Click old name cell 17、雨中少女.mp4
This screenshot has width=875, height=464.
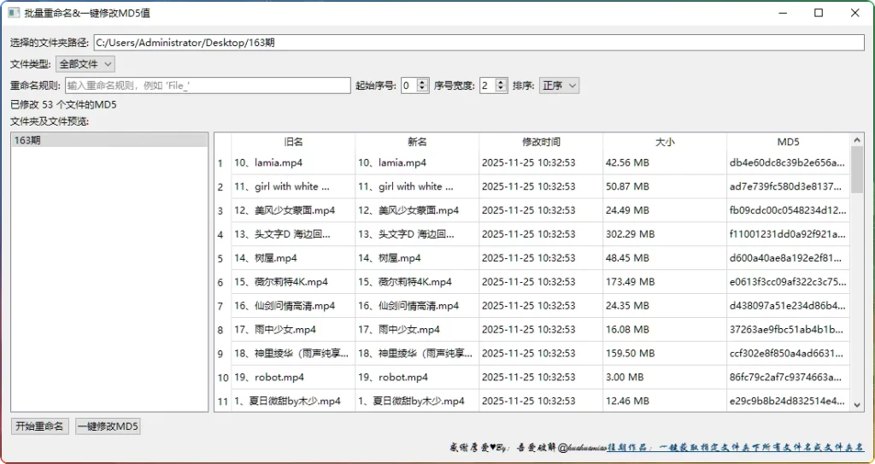(294, 330)
